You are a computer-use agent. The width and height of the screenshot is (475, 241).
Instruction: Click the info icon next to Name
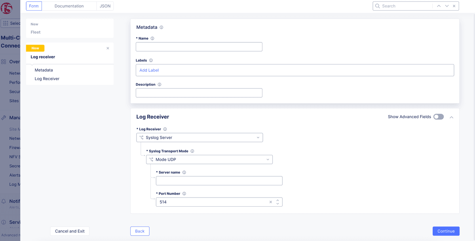click(152, 39)
